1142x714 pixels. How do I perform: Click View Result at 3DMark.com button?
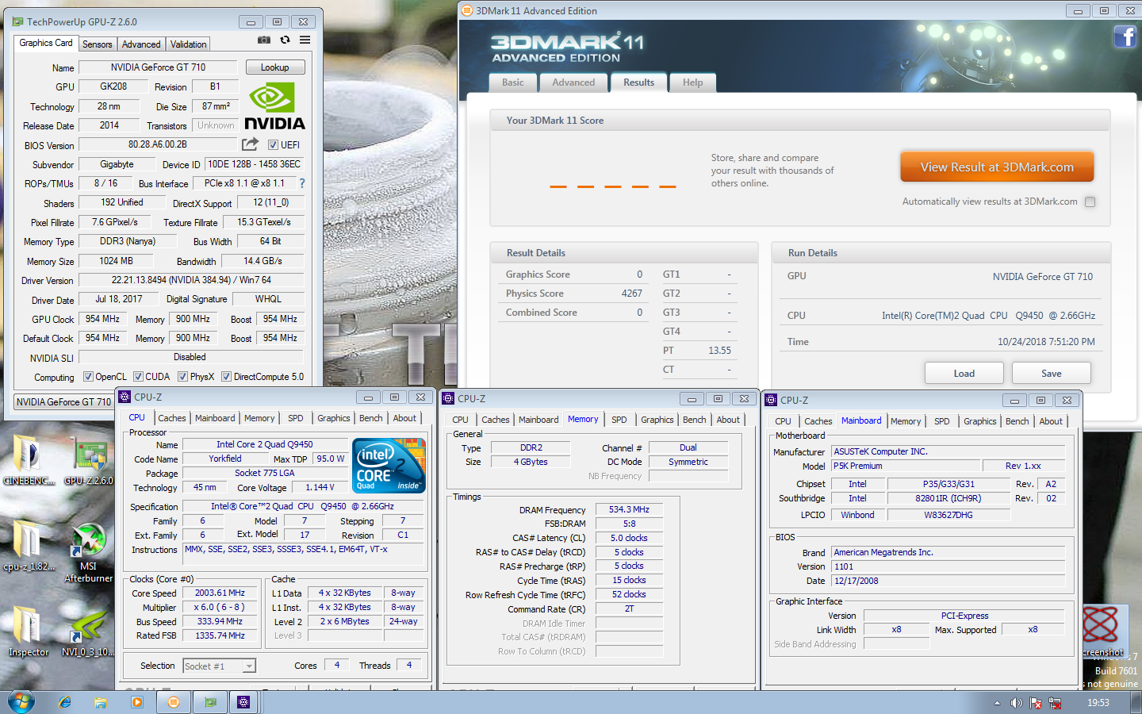coord(997,167)
